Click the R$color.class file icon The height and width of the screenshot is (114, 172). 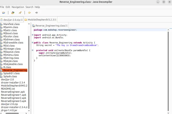tap(1, 36)
